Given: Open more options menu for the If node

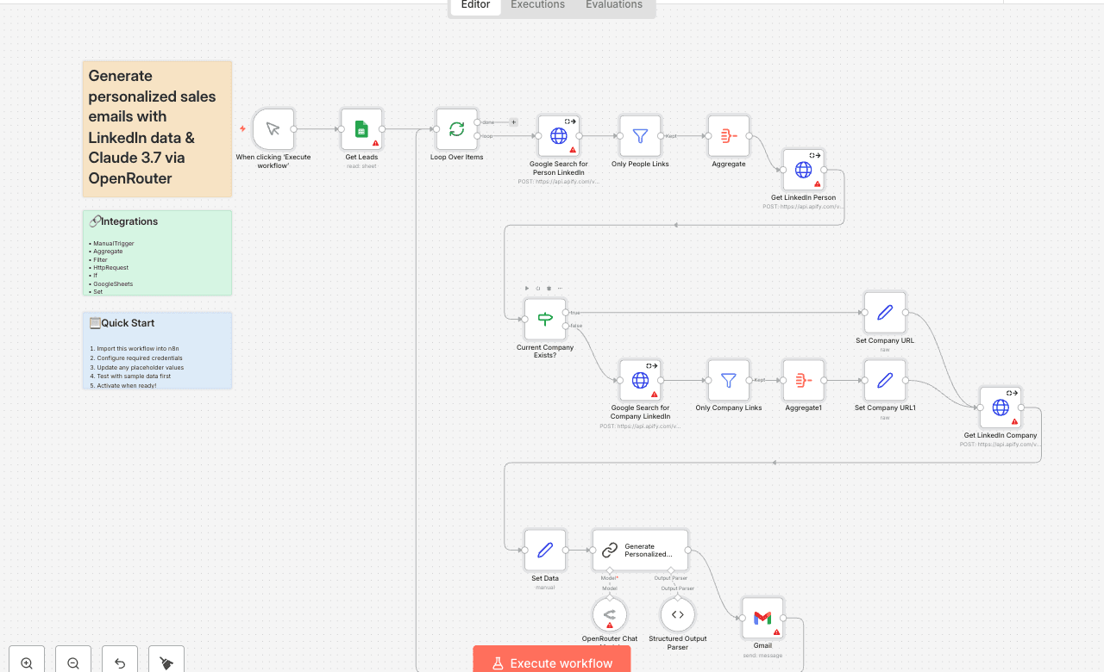Looking at the screenshot, I should [561, 288].
